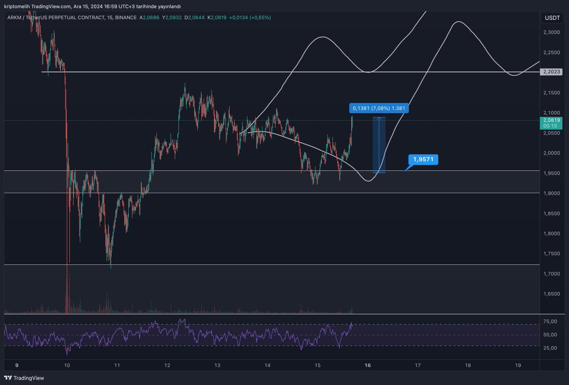
Task: Click the 2,3000 price axis label
Action: tap(552, 32)
